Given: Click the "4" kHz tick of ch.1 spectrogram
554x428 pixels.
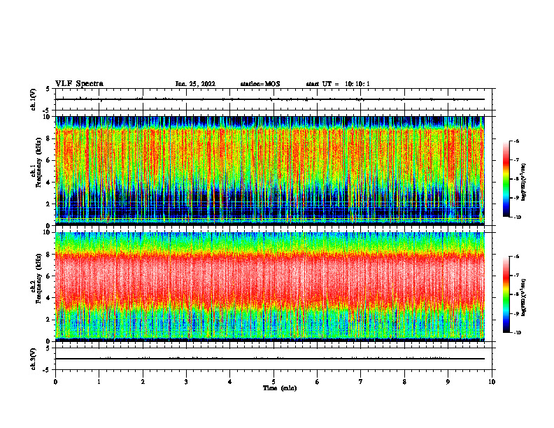Looking at the screenshot, I should 49,183.
